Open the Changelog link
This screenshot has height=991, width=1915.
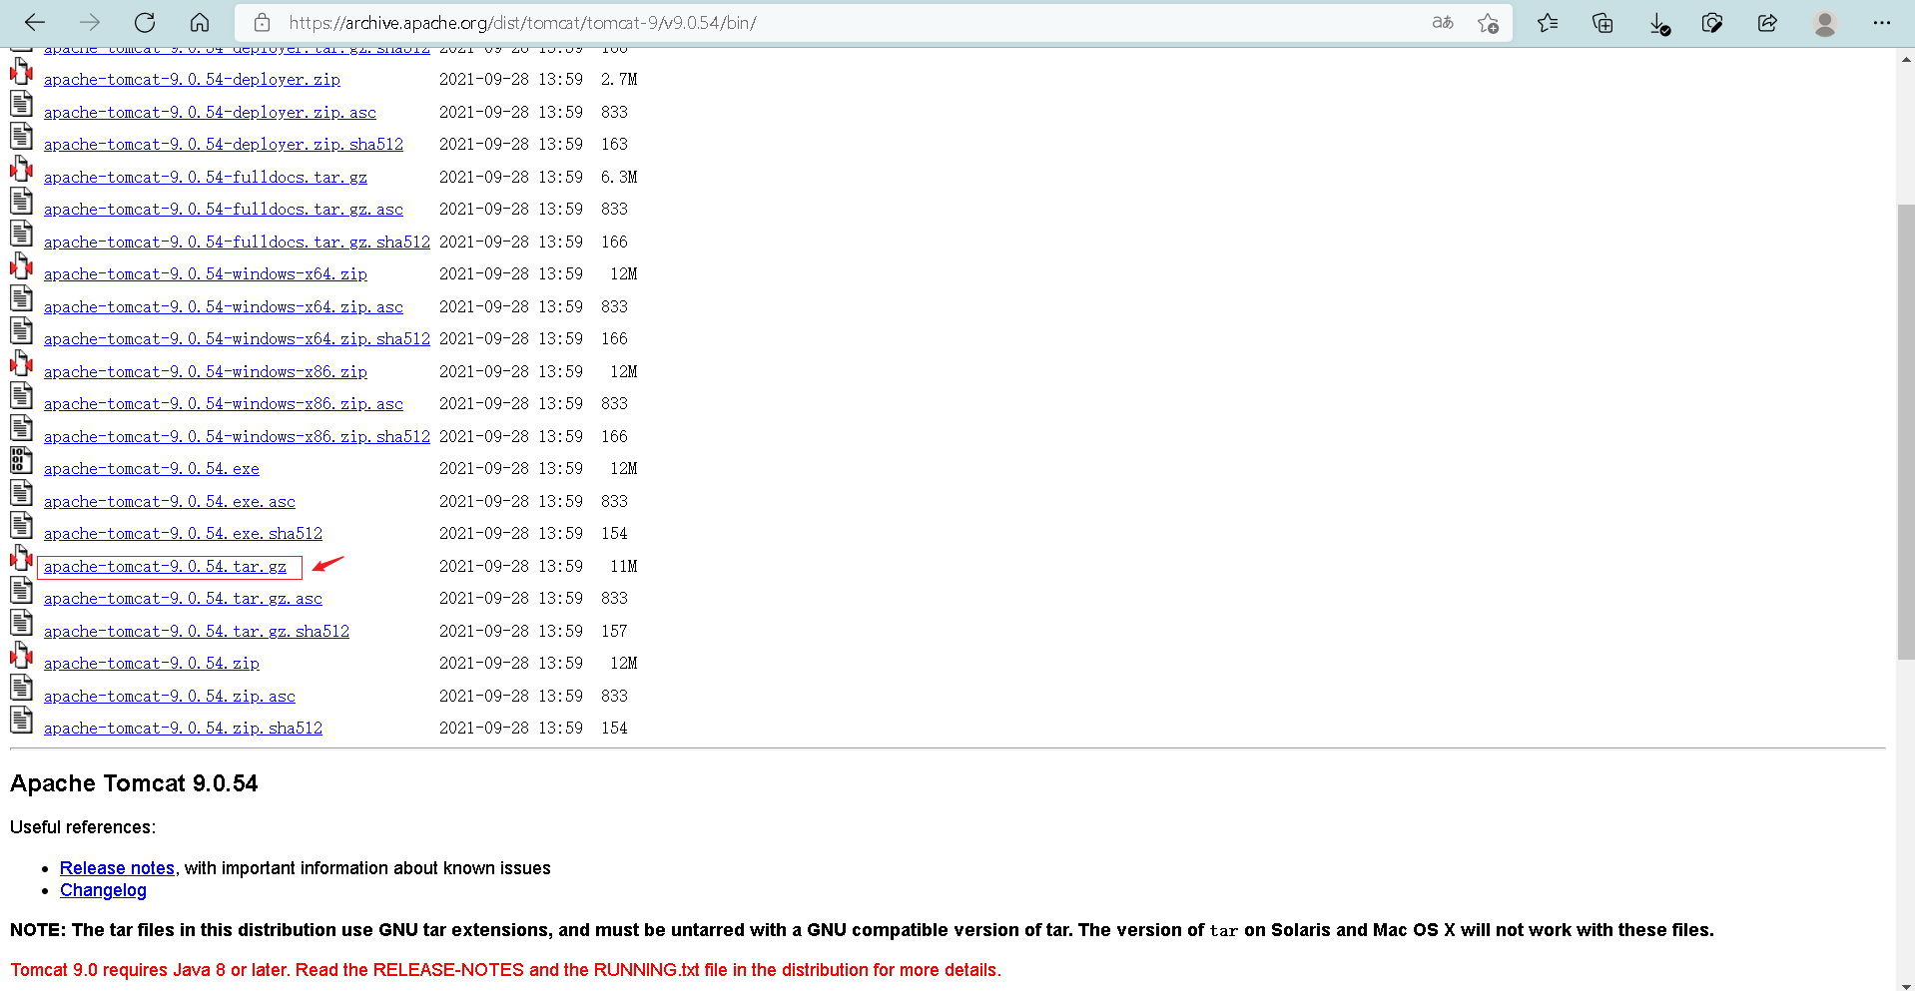click(103, 889)
